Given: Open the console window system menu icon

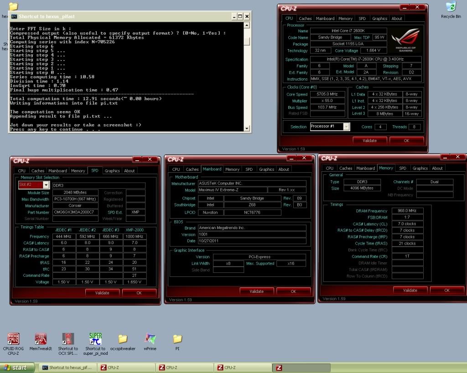Looking at the screenshot, I should tap(14, 16).
